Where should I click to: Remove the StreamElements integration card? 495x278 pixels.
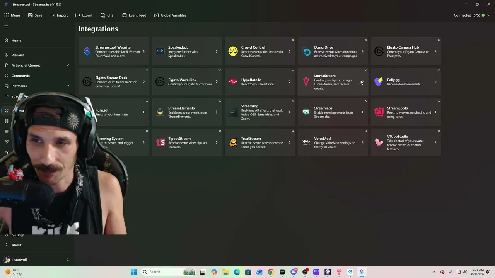(220, 101)
